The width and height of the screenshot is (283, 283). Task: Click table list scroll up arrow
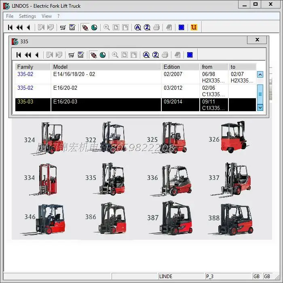(x=260, y=74)
